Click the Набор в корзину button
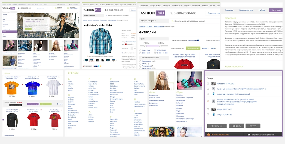The image size is (285, 144). coord(33,104)
